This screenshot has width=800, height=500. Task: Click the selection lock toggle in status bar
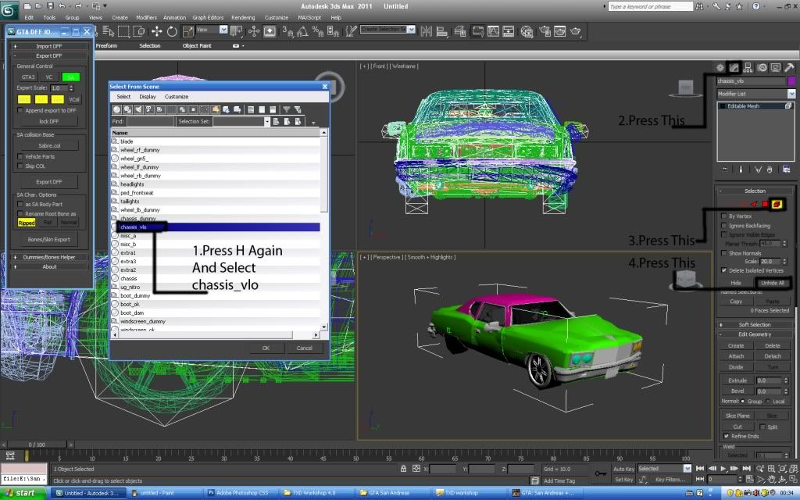(x=404, y=469)
